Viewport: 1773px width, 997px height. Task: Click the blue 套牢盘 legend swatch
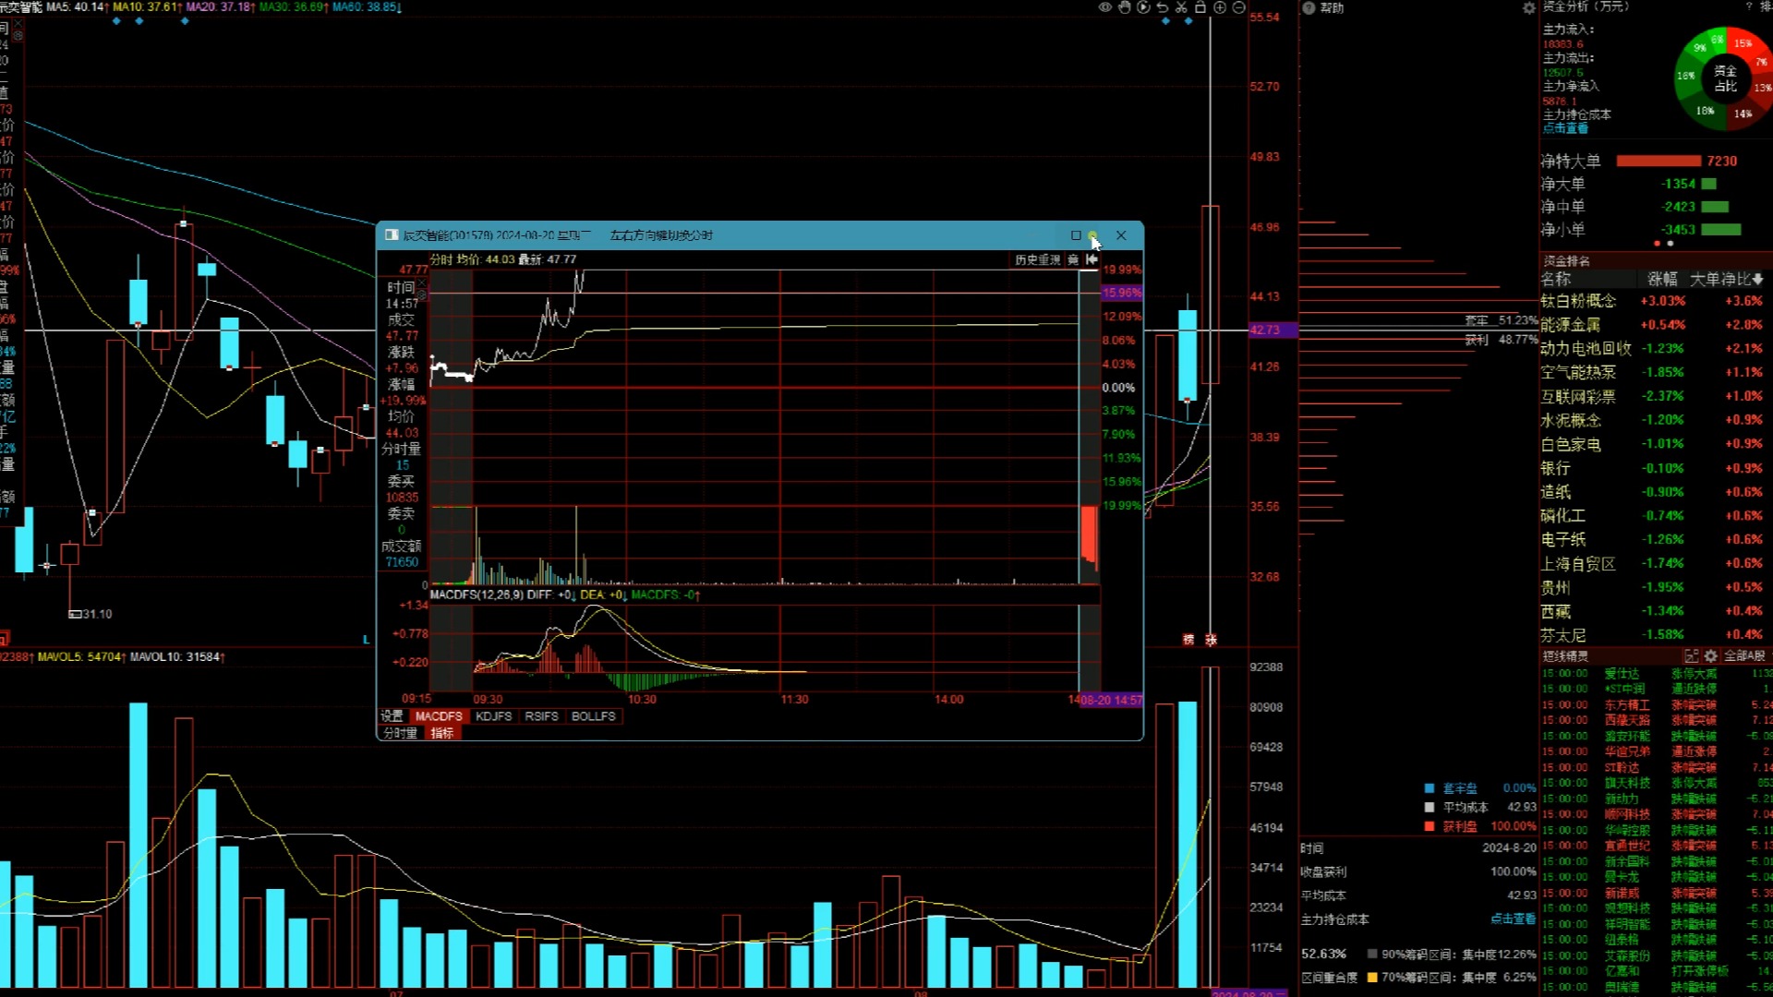click(1429, 788)
